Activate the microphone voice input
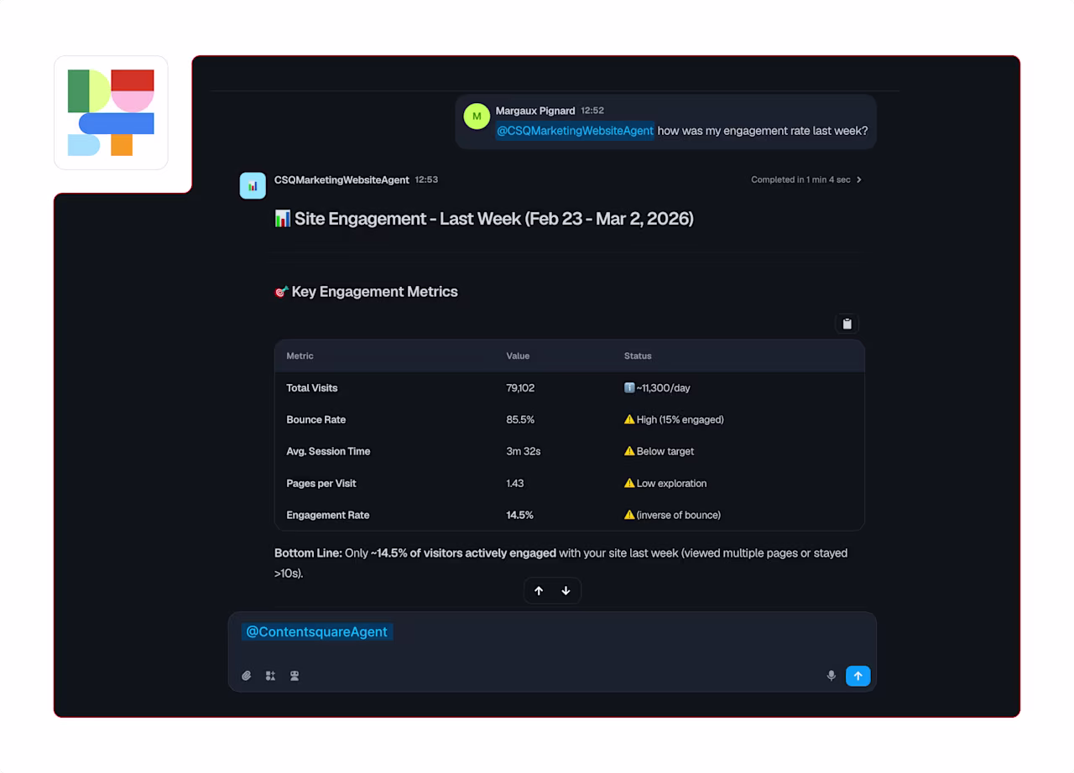The image size is (1074, 773). coord(831,676)
